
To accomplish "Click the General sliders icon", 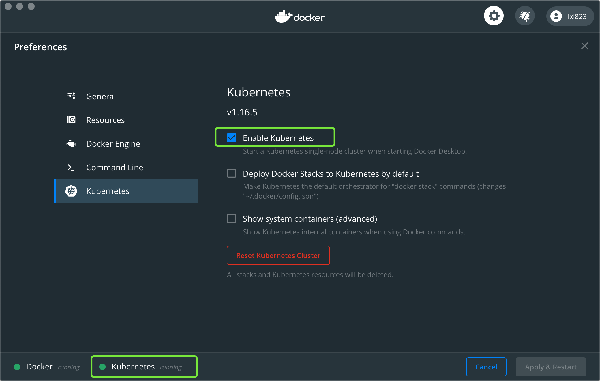I will [71, 96].
